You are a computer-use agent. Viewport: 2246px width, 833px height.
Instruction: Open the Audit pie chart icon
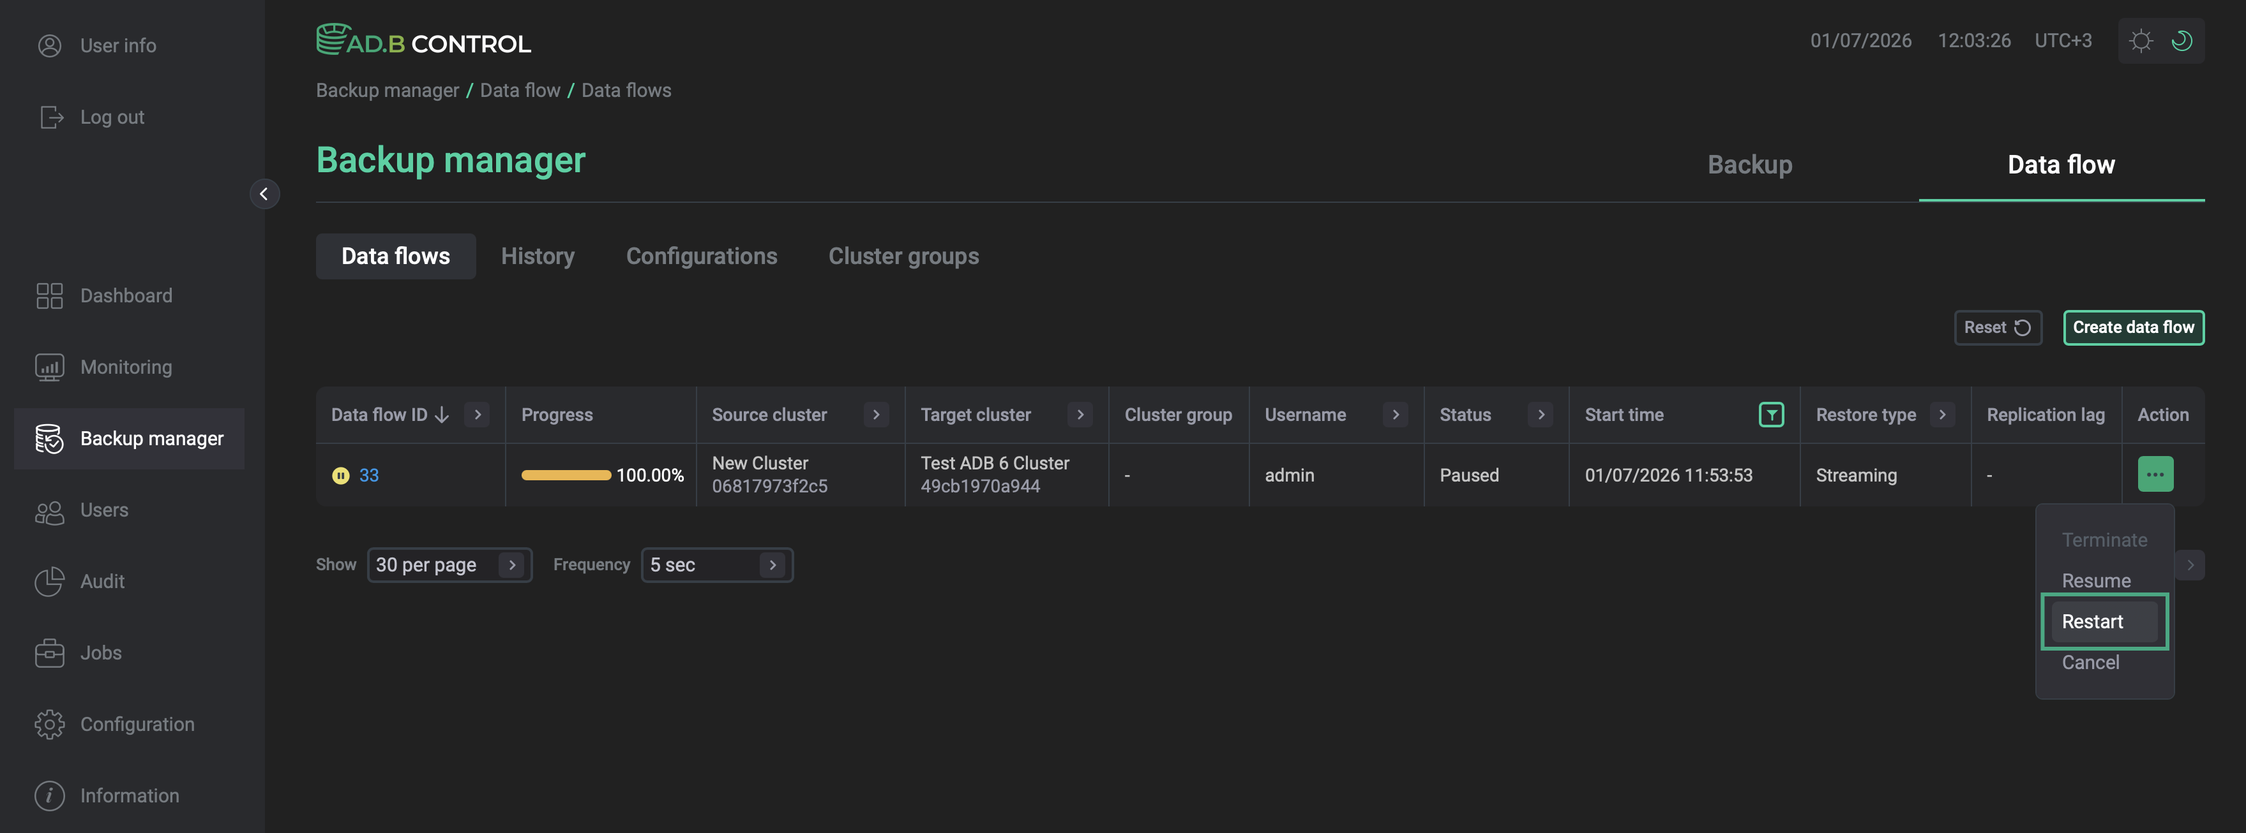pos(50,581)
